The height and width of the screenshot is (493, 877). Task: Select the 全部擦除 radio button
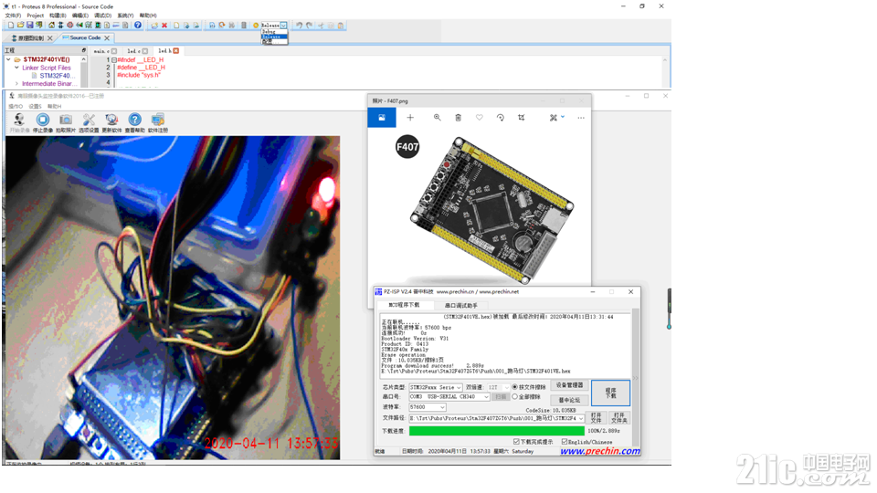(x=514, y=397)
